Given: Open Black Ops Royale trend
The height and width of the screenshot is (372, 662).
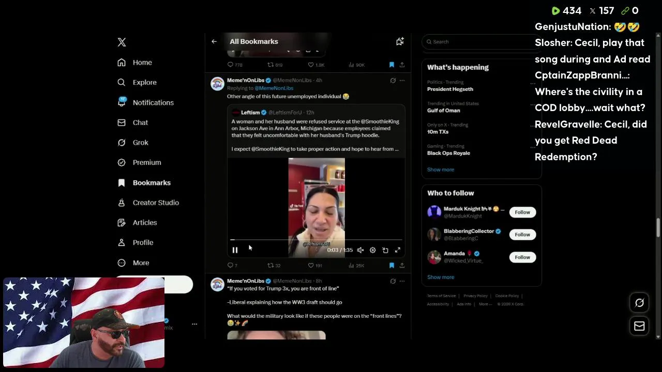Looking at the screenshot, I should 448,153.
